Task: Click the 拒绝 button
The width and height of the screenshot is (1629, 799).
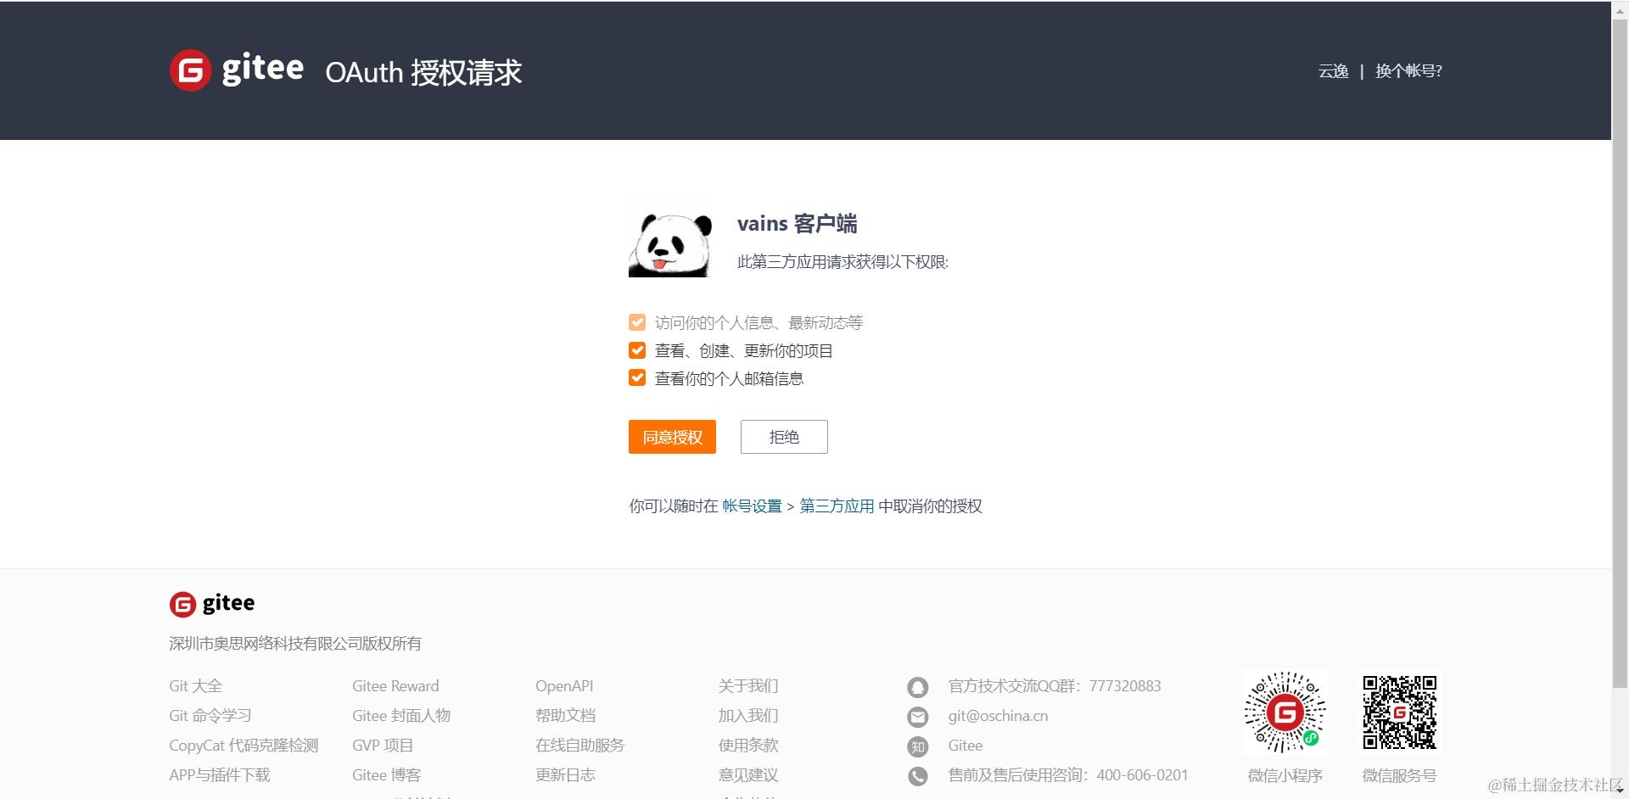Action: (783, 437)
